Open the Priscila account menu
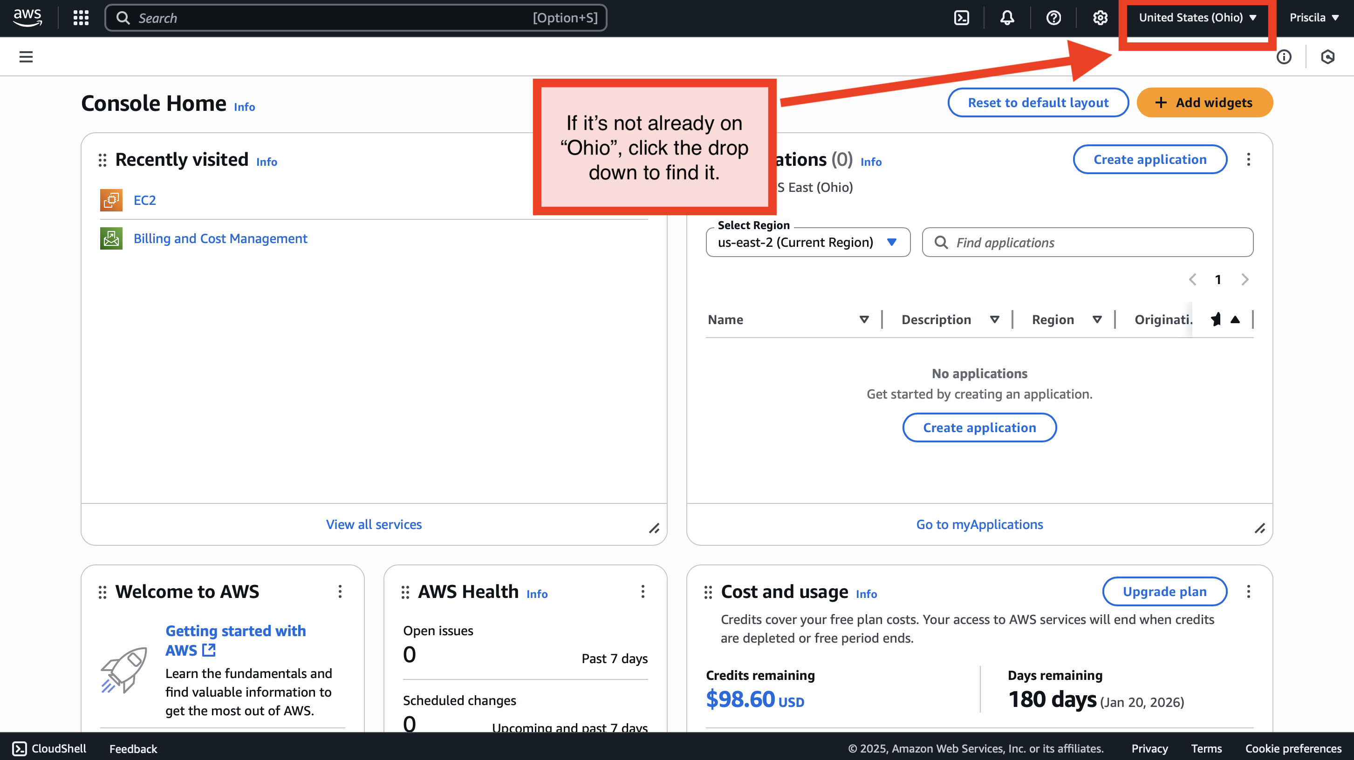 (1313, 18)
